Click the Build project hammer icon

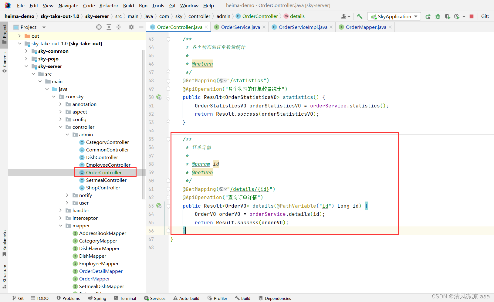(x=360, y=16)
